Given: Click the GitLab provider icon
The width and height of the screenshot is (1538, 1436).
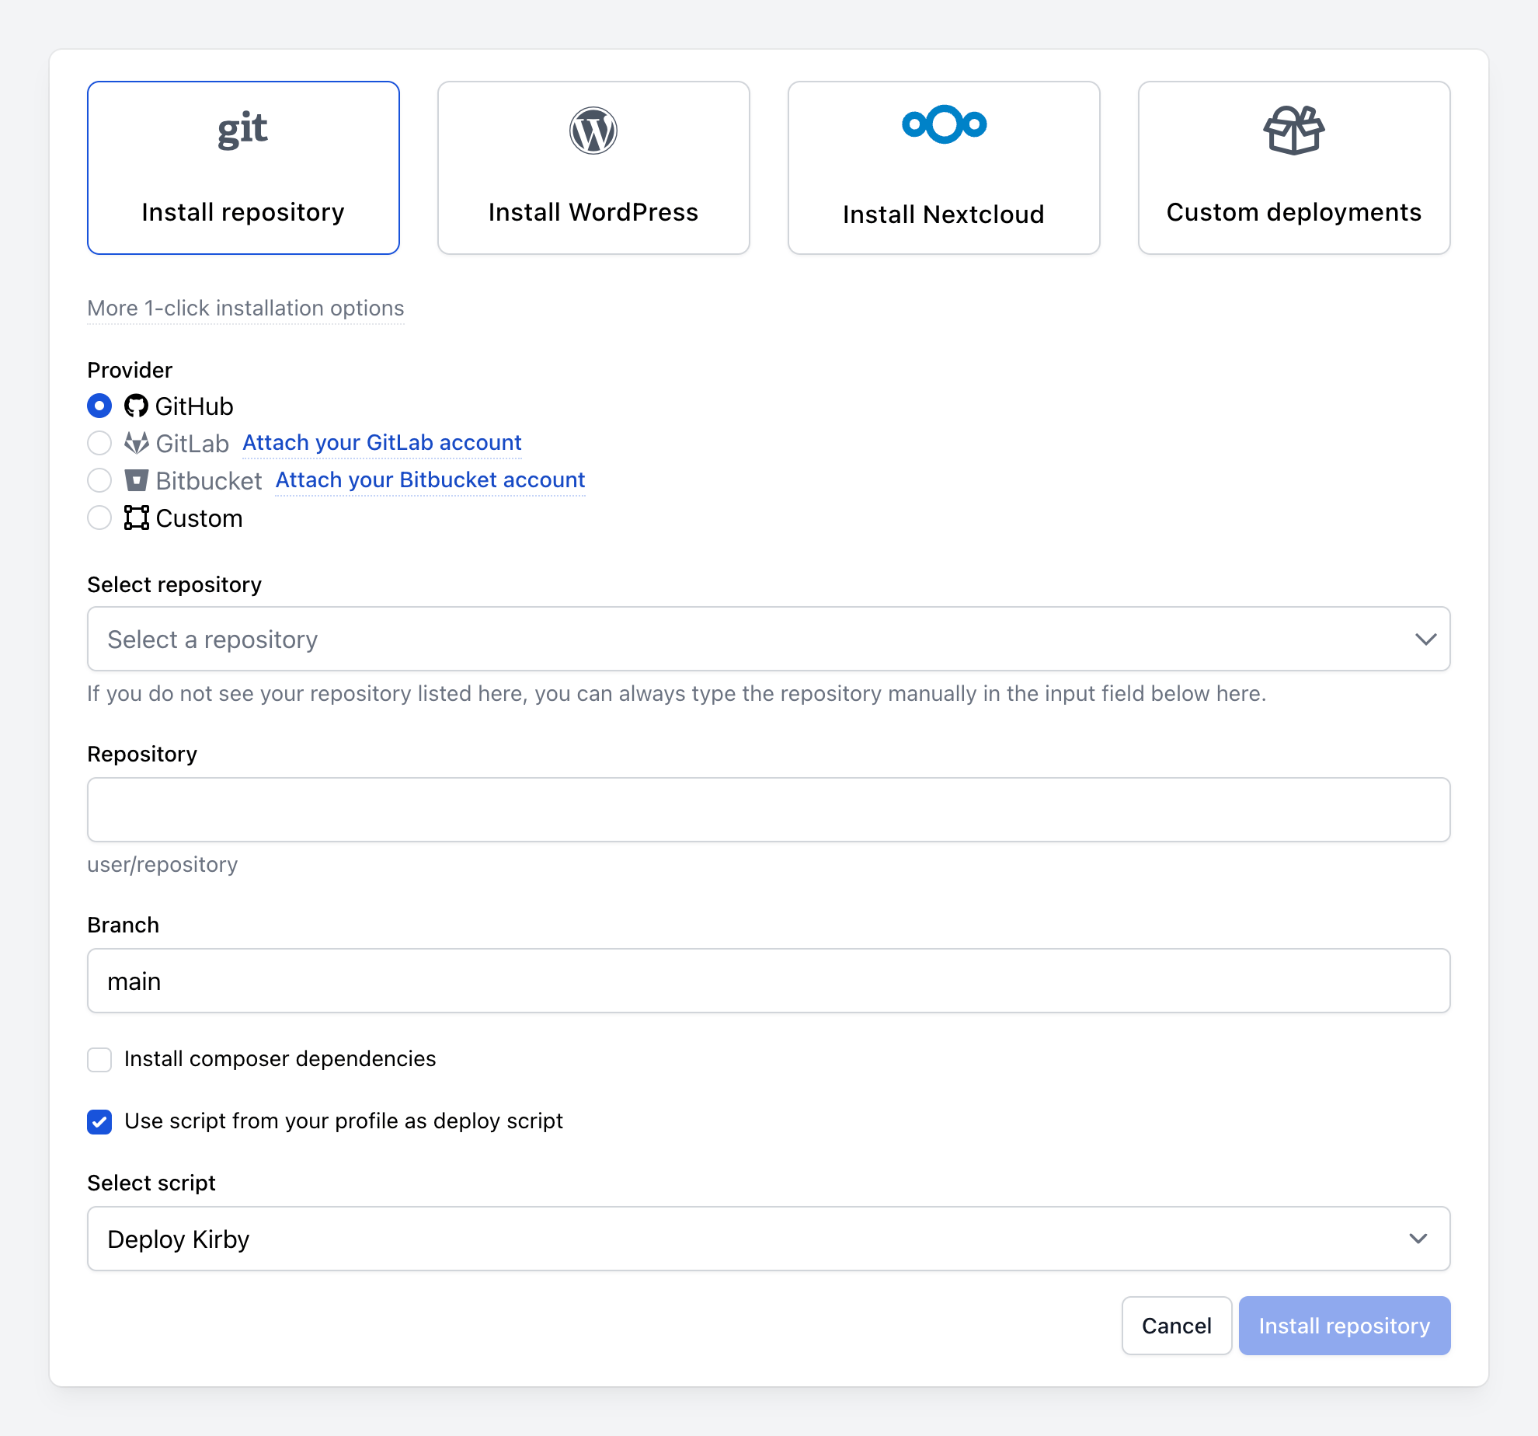Looking at the screenshot, I should (x=135, y=443).
